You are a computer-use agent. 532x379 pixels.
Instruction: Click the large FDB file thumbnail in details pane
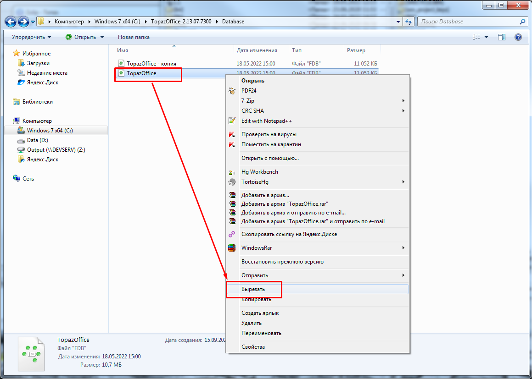tap(31, 354)
